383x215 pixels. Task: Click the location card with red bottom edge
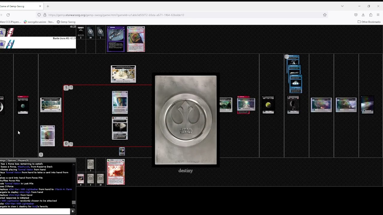click(x=246, y=105)
